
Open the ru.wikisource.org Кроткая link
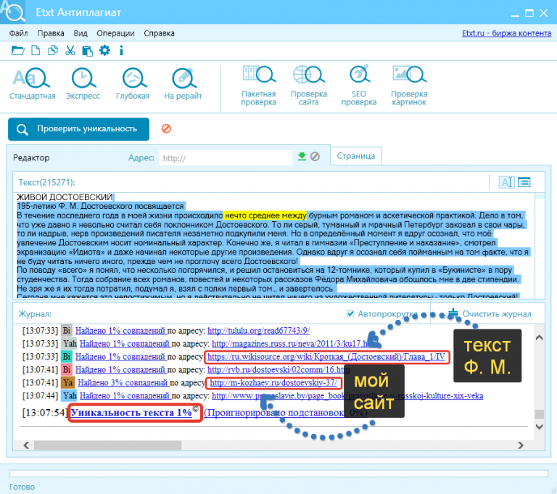click(326, 356)
